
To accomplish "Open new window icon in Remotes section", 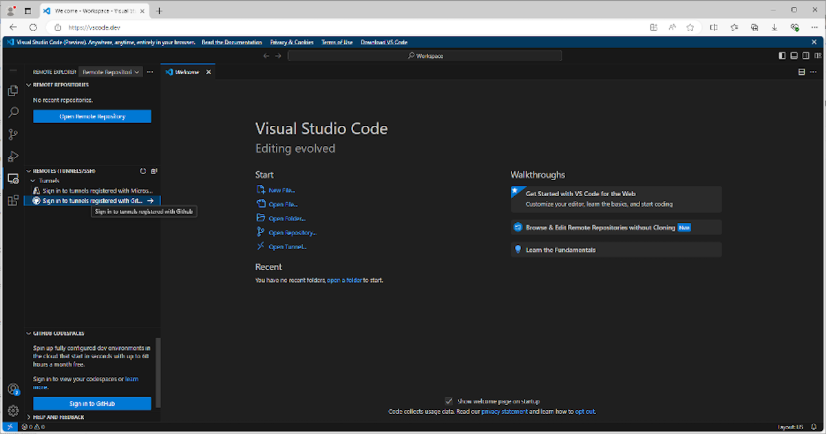I will point(153,171).
